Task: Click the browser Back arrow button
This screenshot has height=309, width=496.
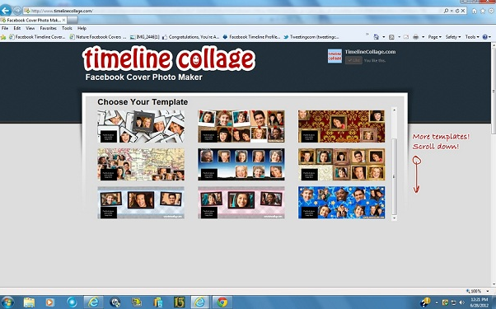Action: click(6, 11)
